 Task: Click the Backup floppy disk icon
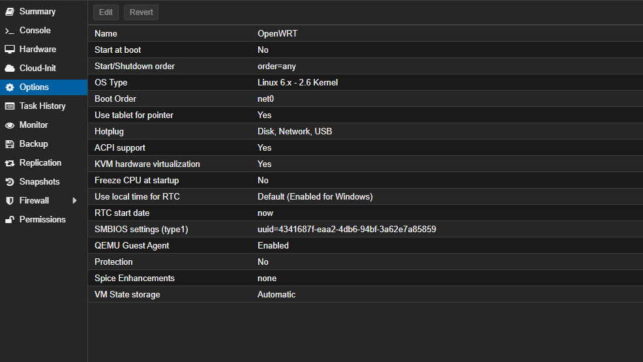[10, 144]
